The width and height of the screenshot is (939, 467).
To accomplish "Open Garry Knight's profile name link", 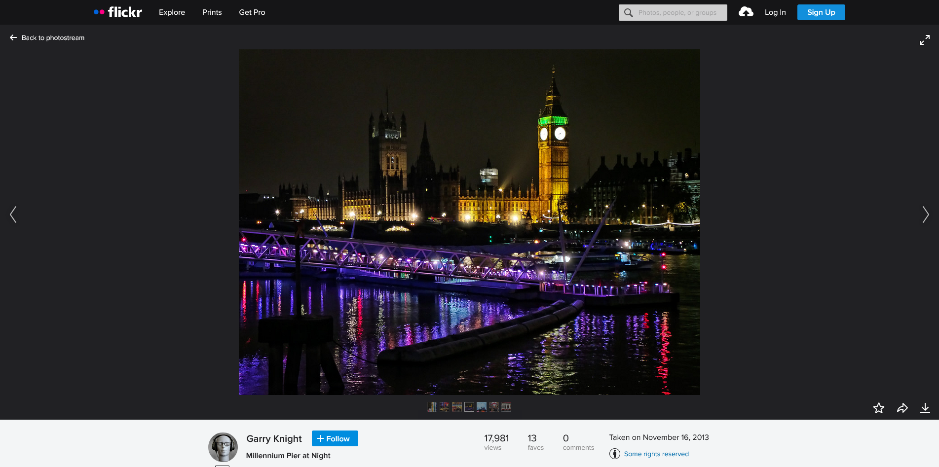I will [x=274, y=438].
